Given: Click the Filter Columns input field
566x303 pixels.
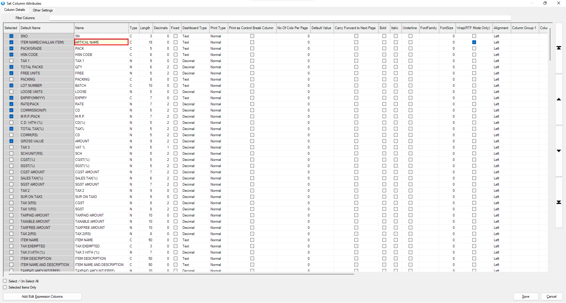Looking at the screenshot, I should pyautogui.click(x=280, y=18).
